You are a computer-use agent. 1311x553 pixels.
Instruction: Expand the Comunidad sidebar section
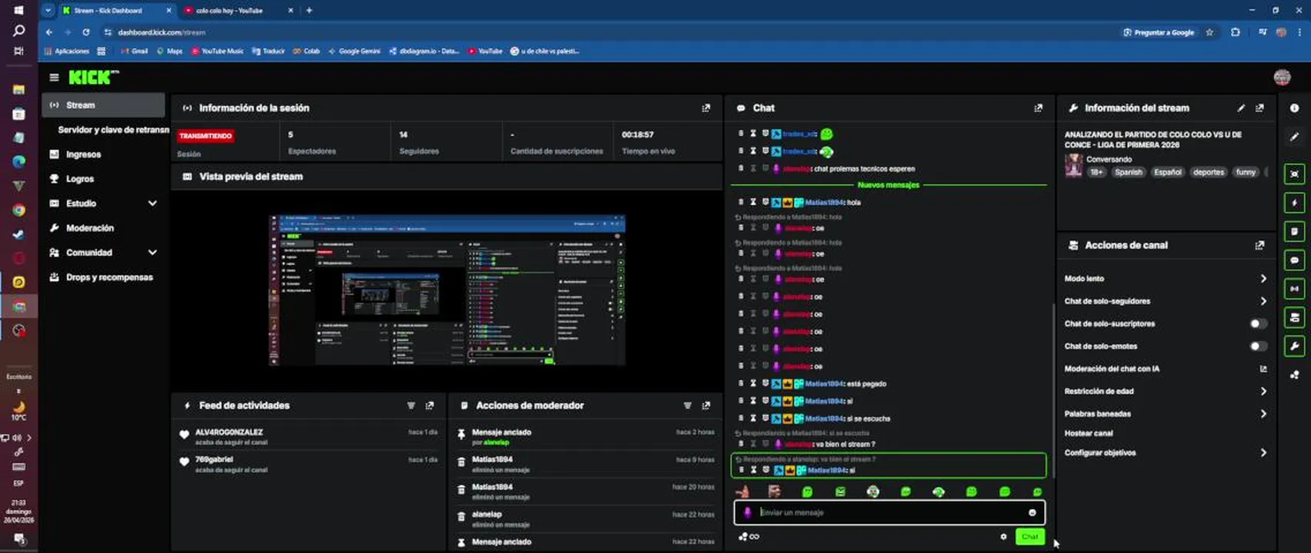[152, 253]
